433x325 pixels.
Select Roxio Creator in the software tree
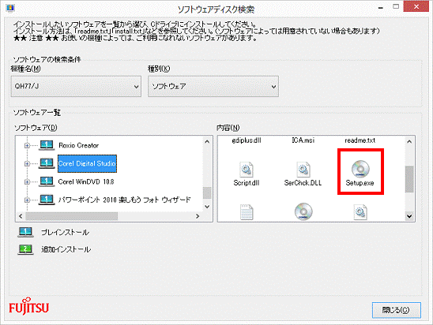[79, 145]
